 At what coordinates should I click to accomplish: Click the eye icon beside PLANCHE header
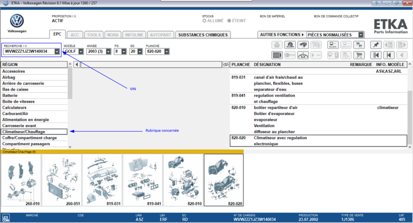pyautogui.click(x=225, y=65)
